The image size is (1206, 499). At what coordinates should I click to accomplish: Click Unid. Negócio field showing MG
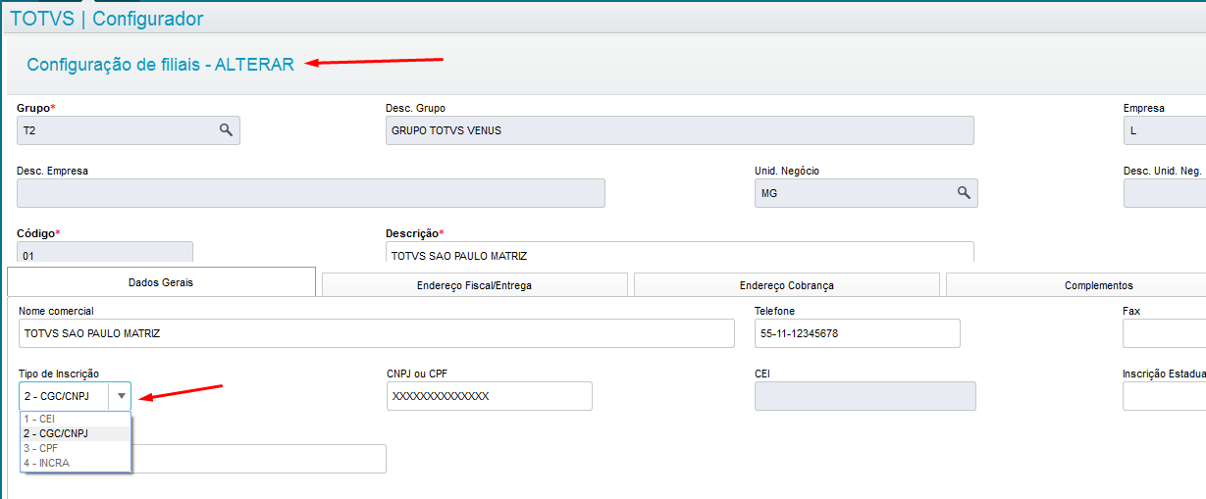click(866, 193)
